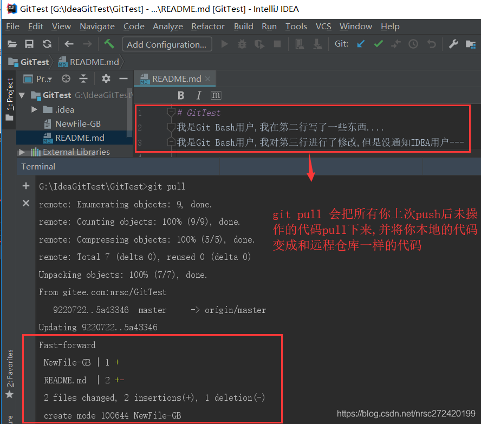Click Save All floppy disk icon
Viewport: 481px width, 424px height.
tap(29, 44)
